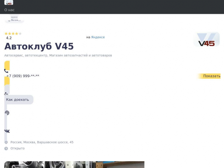
Task: Click the location pin icon
Action: pyautogui.click(x=6, y=142)
